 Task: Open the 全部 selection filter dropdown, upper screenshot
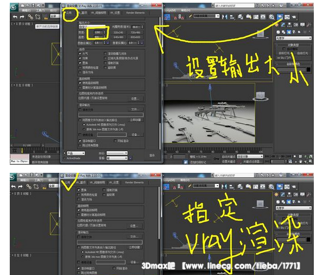[x=55, y=16]
